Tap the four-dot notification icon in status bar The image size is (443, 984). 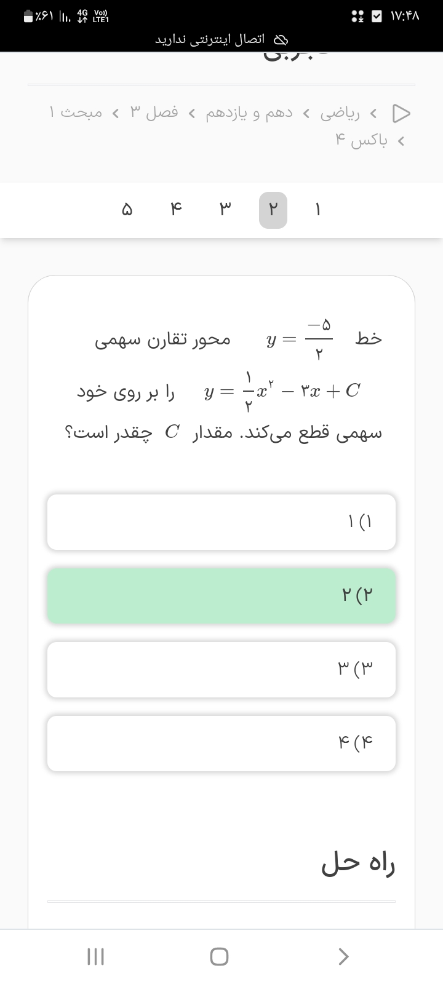(x=357, y=17)
